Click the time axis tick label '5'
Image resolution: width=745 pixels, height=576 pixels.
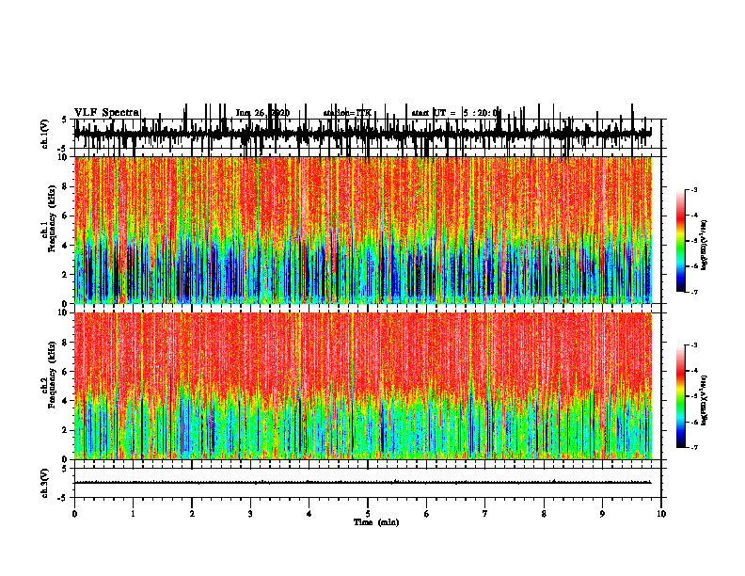368,514
